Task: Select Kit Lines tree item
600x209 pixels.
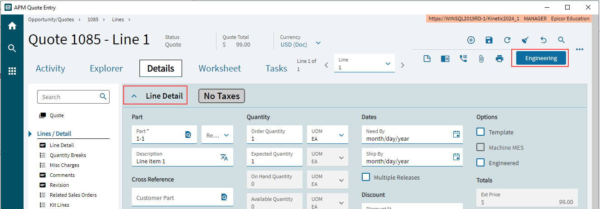Action: [59, 205]
